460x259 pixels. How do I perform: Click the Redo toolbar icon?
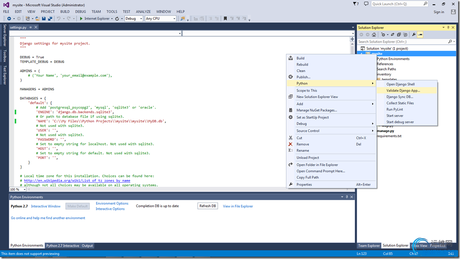[69, 19]
